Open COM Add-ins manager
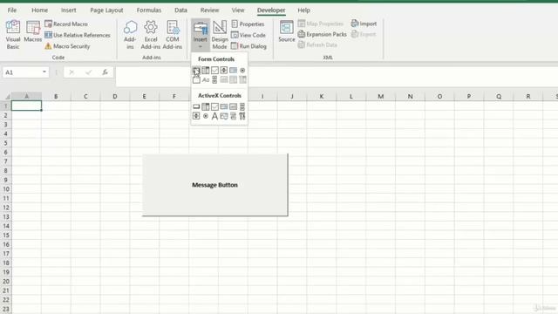The image size is (558, 314). (x=173, y=34)
